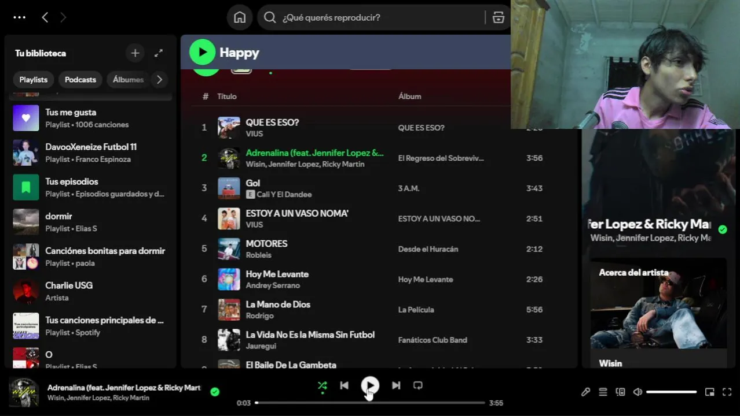This screenshot has width=740, height=416.
Task: Select track Hoy Me Levante
Action: [277, 274]
